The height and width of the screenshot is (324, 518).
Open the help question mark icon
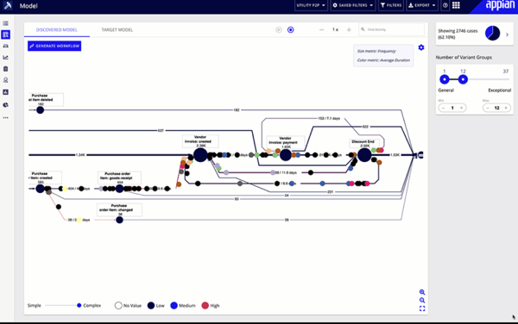pyautogui.click(x=445, y=5)
